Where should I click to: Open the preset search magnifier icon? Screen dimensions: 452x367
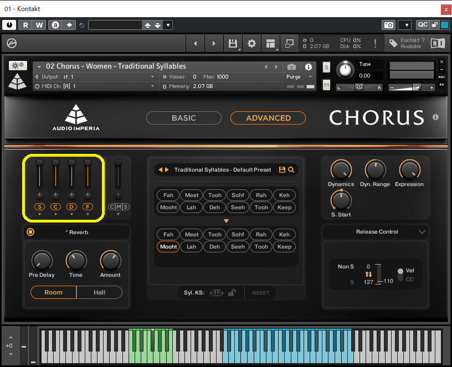pyautogui.click(x=292, y=169)
